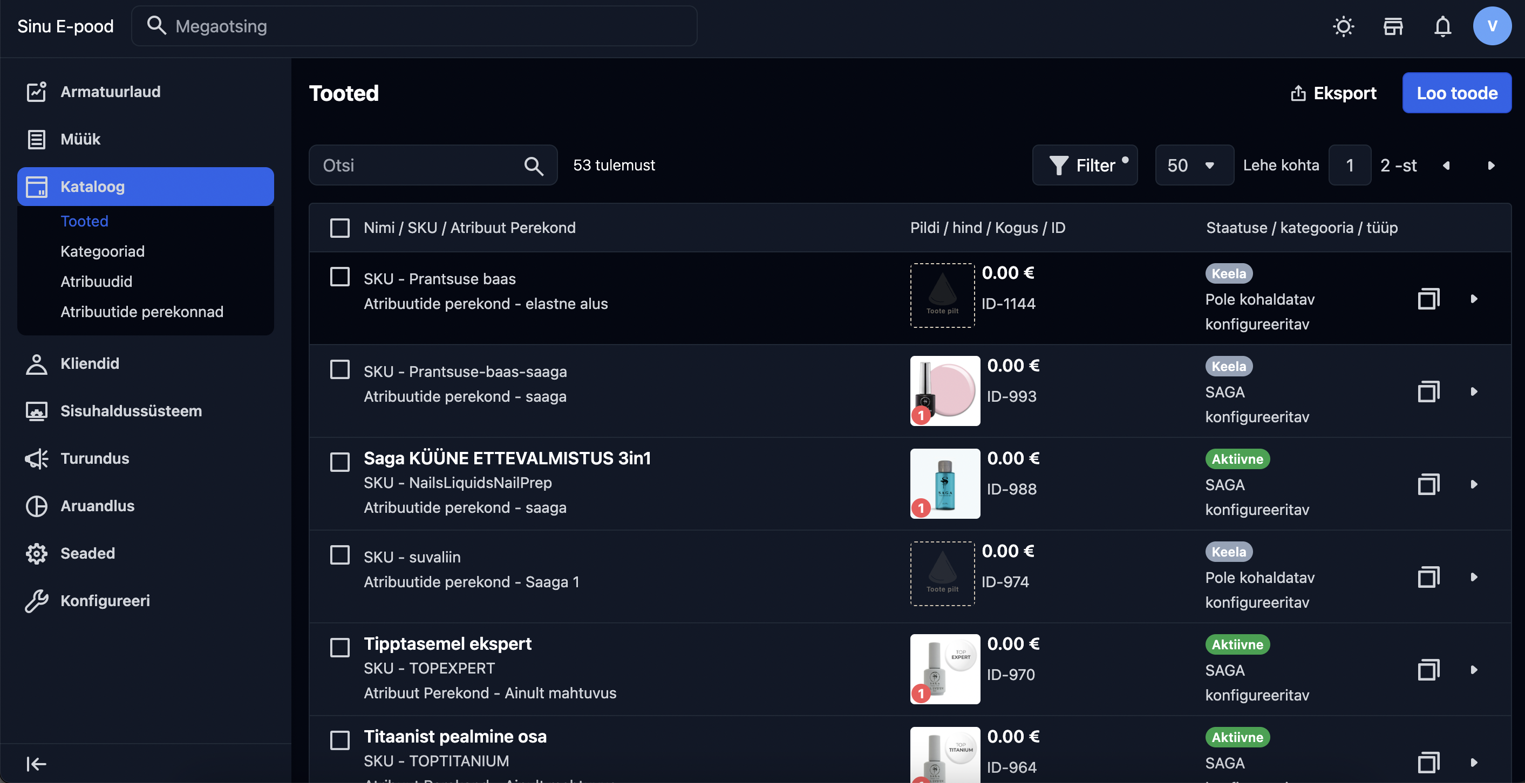The height and width of the screenshot is (783, 1525).
Task: Click the search magnifier in Otsi field
Action: pyautogui.click(x=533, y=166)
